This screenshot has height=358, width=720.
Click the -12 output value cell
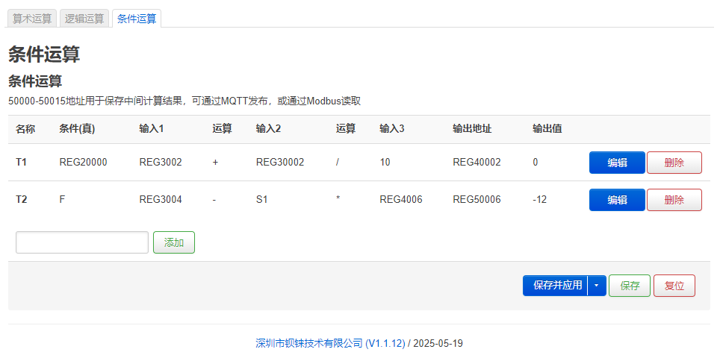click(539, 199)
